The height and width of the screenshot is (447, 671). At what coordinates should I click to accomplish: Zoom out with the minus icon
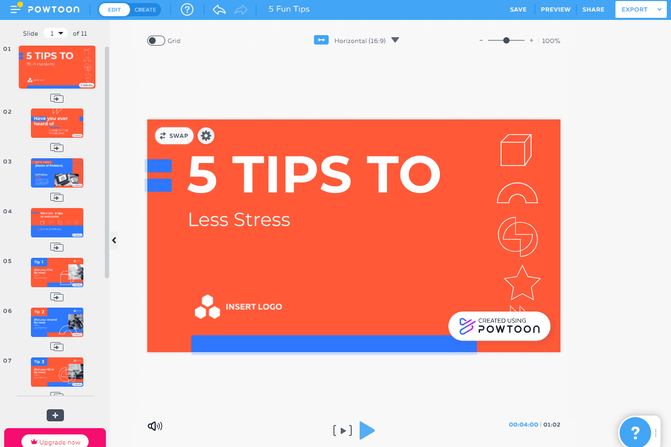(x=481, y=40)
